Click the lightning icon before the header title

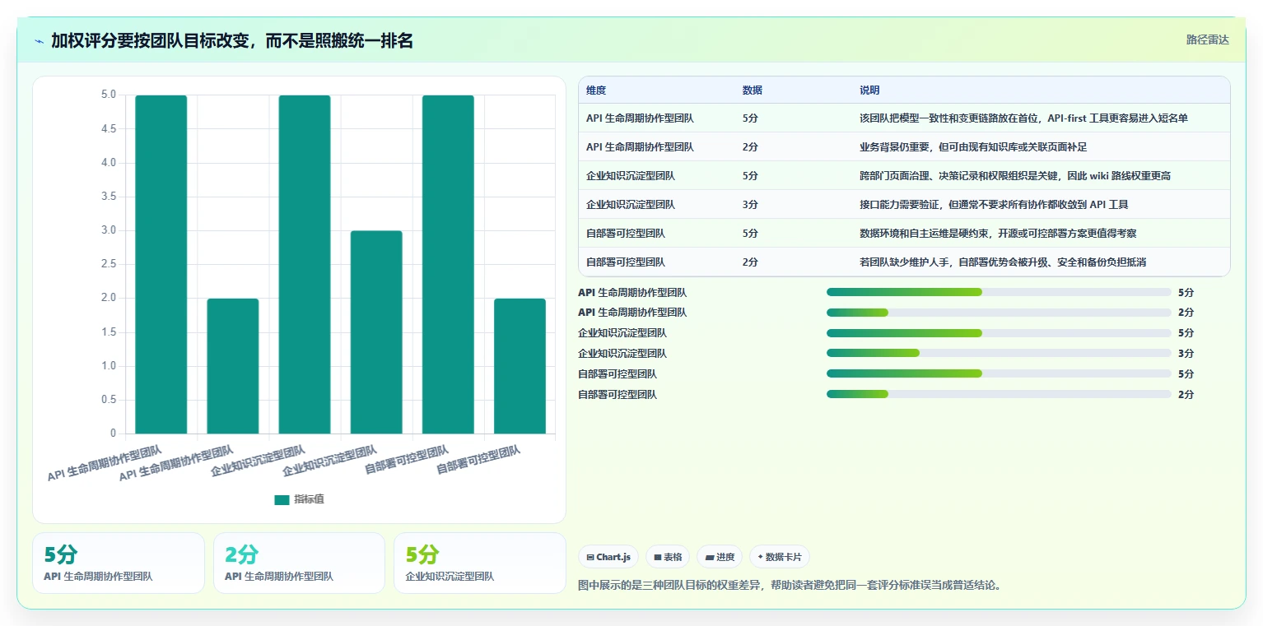pyautogui.click(x=40, y=41)
